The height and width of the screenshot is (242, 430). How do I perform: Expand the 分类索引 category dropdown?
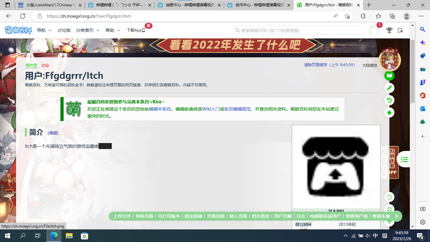pyautogui.click(x=88, y=30)
